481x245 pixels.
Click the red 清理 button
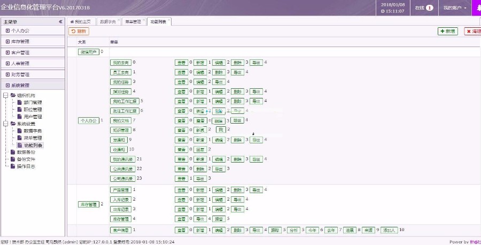click(x=473, y=32)
